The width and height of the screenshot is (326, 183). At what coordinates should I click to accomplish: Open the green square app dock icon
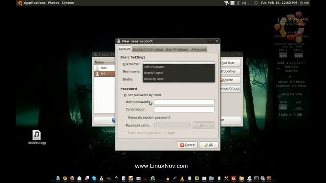(197, 178)
